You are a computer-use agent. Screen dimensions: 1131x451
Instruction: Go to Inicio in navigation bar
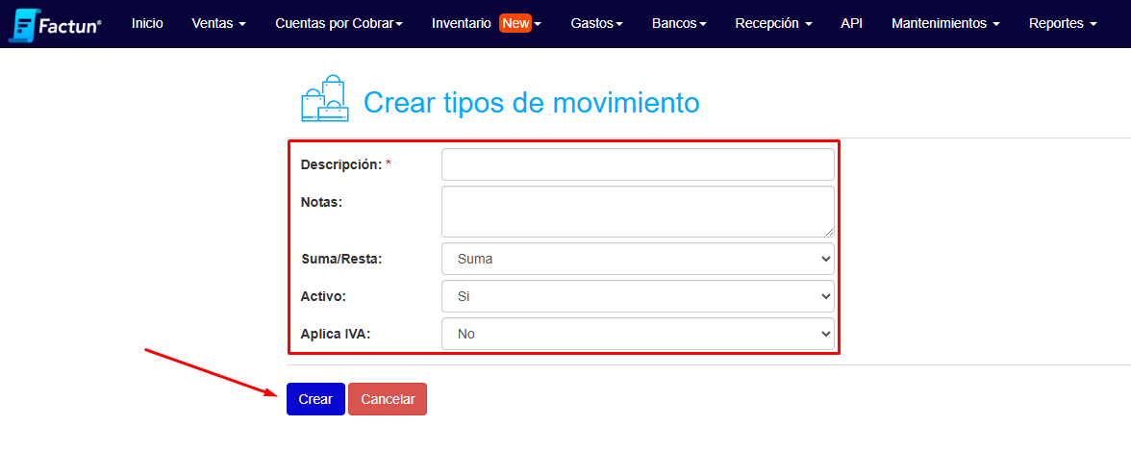147,24
